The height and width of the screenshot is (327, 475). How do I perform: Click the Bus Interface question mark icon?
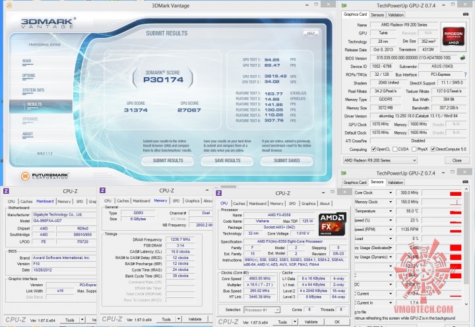tap(465, 74)
